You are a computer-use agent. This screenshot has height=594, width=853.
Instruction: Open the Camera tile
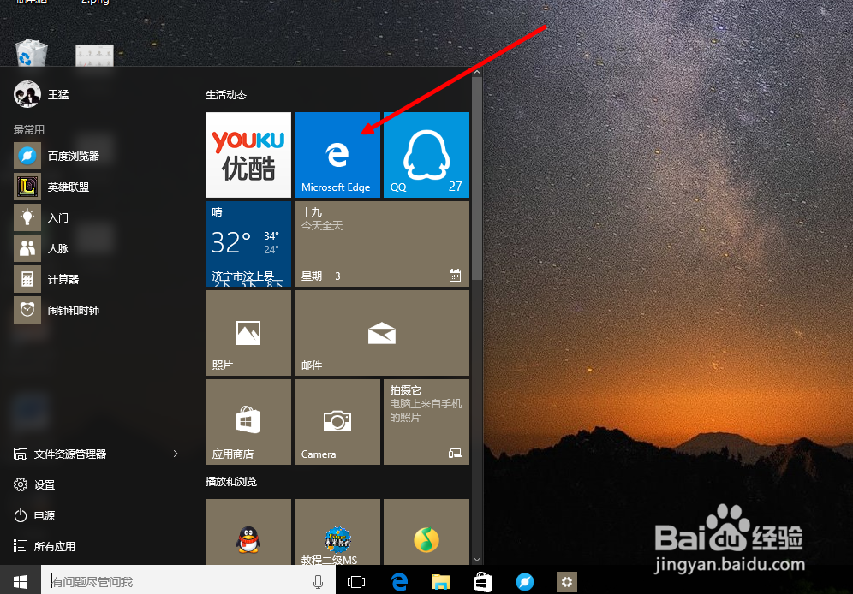pyautogui.click(x=337, y=422)
